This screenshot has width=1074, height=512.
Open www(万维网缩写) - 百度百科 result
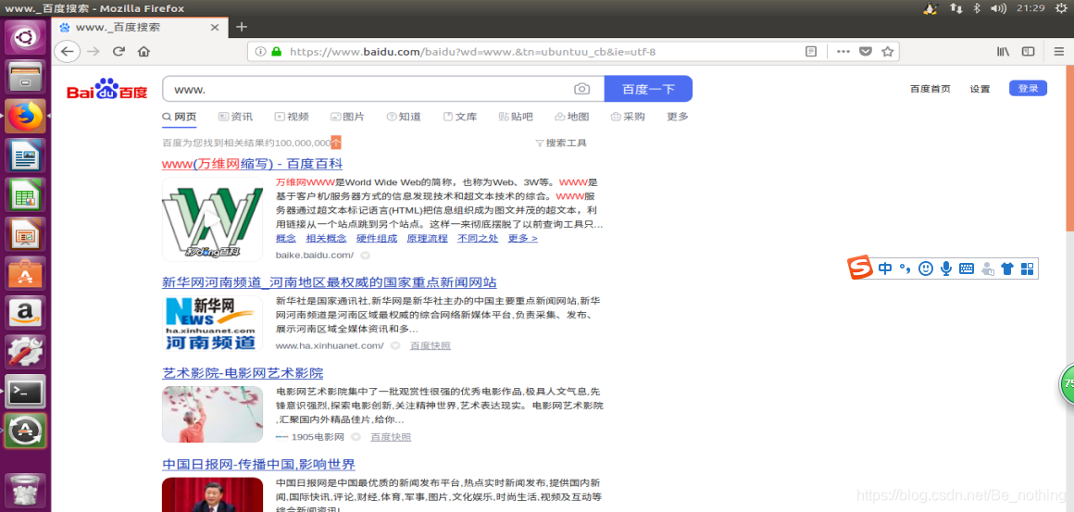(252, 164)
